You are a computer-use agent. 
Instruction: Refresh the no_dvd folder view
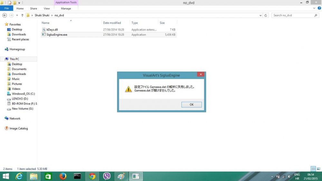click(x=266, y=15)
